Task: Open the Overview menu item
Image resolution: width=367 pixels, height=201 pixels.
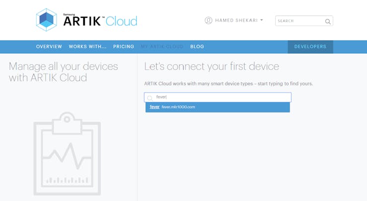Action: pos(49,47)
